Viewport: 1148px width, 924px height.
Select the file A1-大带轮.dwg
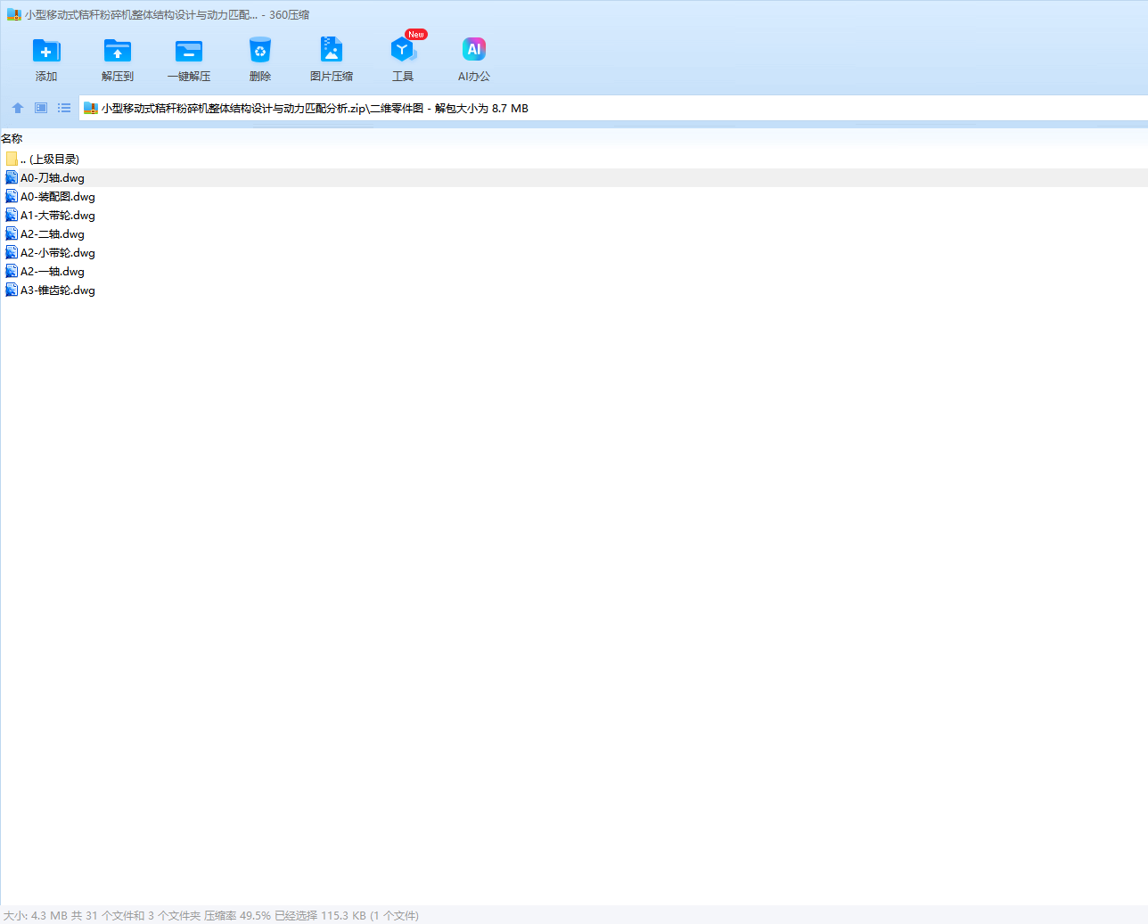pos(574,216)
